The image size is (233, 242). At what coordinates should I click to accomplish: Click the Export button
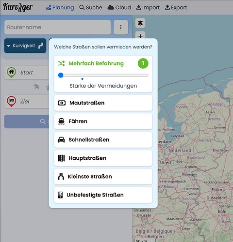click(176, 8)
